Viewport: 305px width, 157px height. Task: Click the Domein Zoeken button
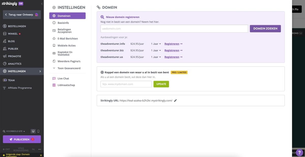coord(265,29)
